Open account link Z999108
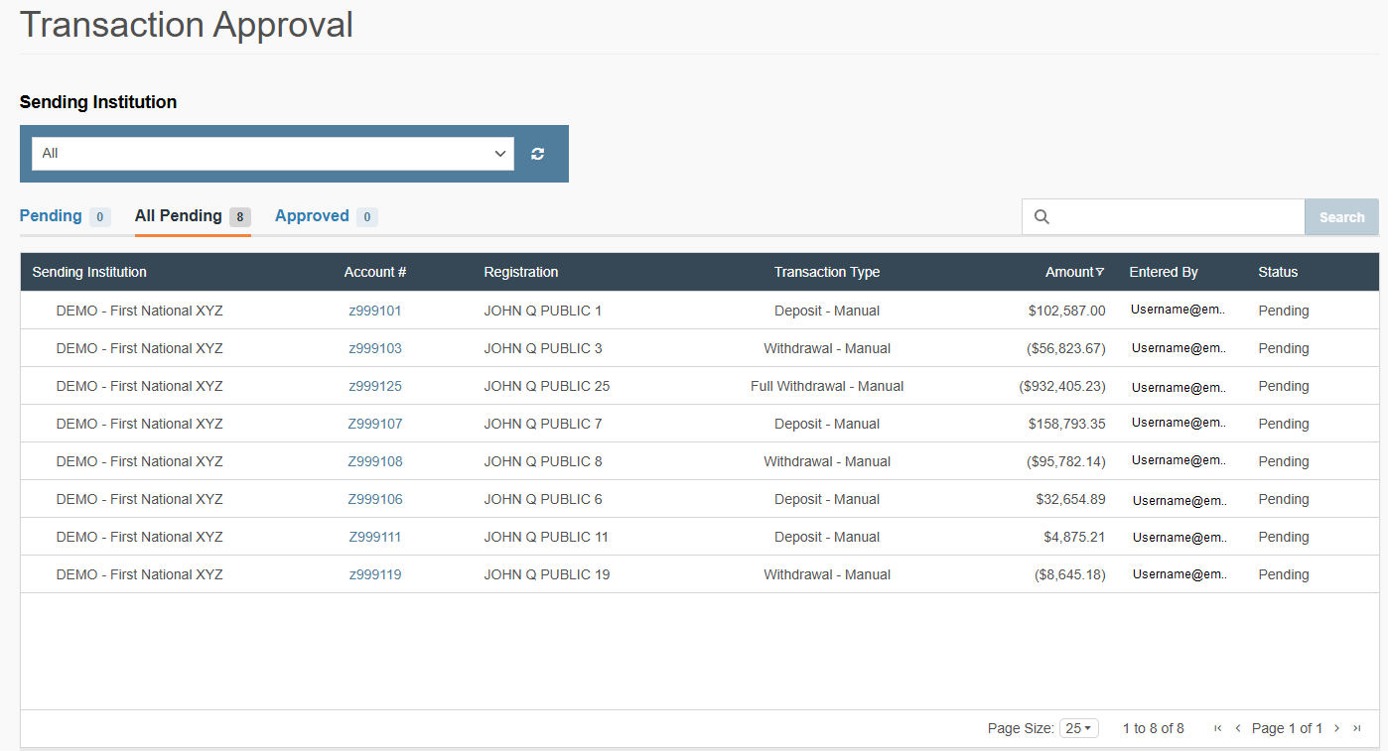Viewport: 1388px width, 751px height. pyautogui.click(x=375, y=461)
